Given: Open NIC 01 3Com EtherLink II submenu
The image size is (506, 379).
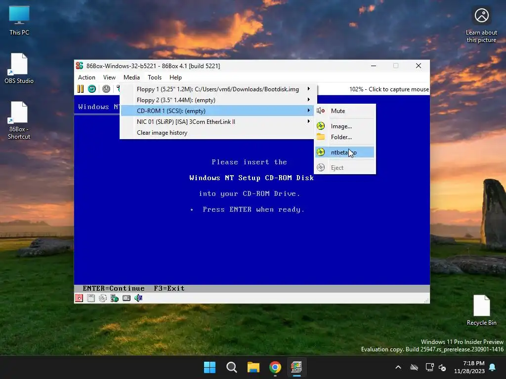Looking at the screenshot, I should [218, 122].
